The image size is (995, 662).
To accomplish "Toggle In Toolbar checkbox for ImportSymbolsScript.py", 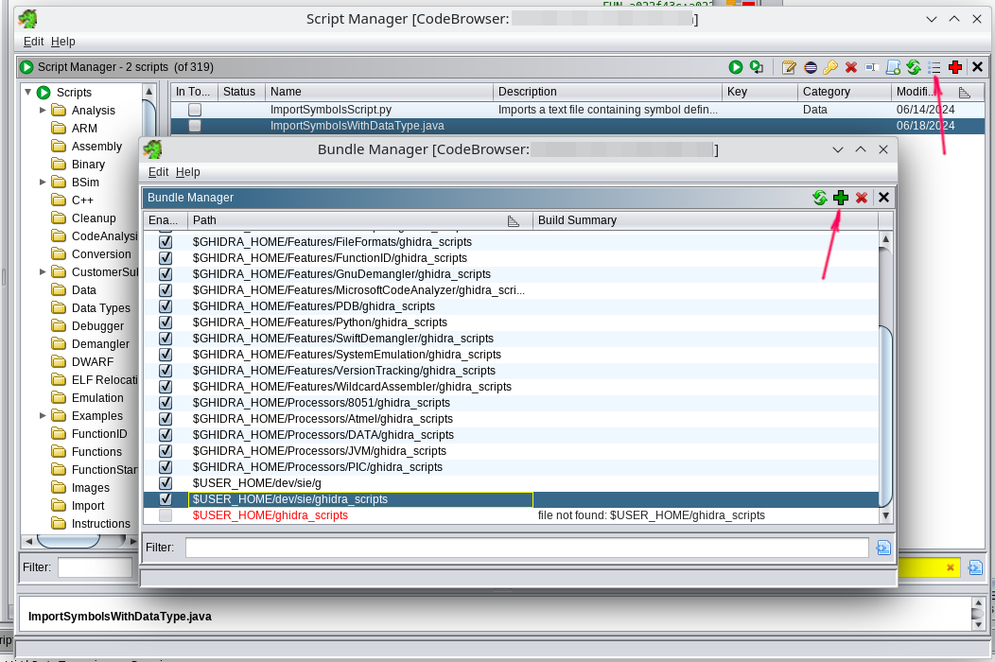I will (x=195, y=110).
